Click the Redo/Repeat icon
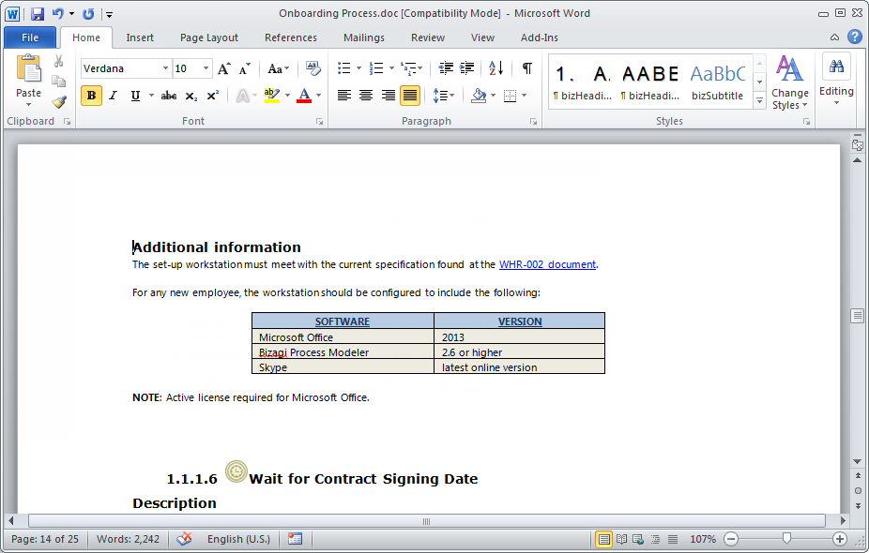Viewport: 869px width, 553px height. click(x=88, y=14)
